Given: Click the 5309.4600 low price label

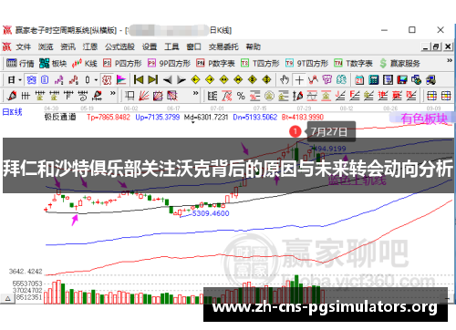Looking at the screenshot, I should point(211,213).
